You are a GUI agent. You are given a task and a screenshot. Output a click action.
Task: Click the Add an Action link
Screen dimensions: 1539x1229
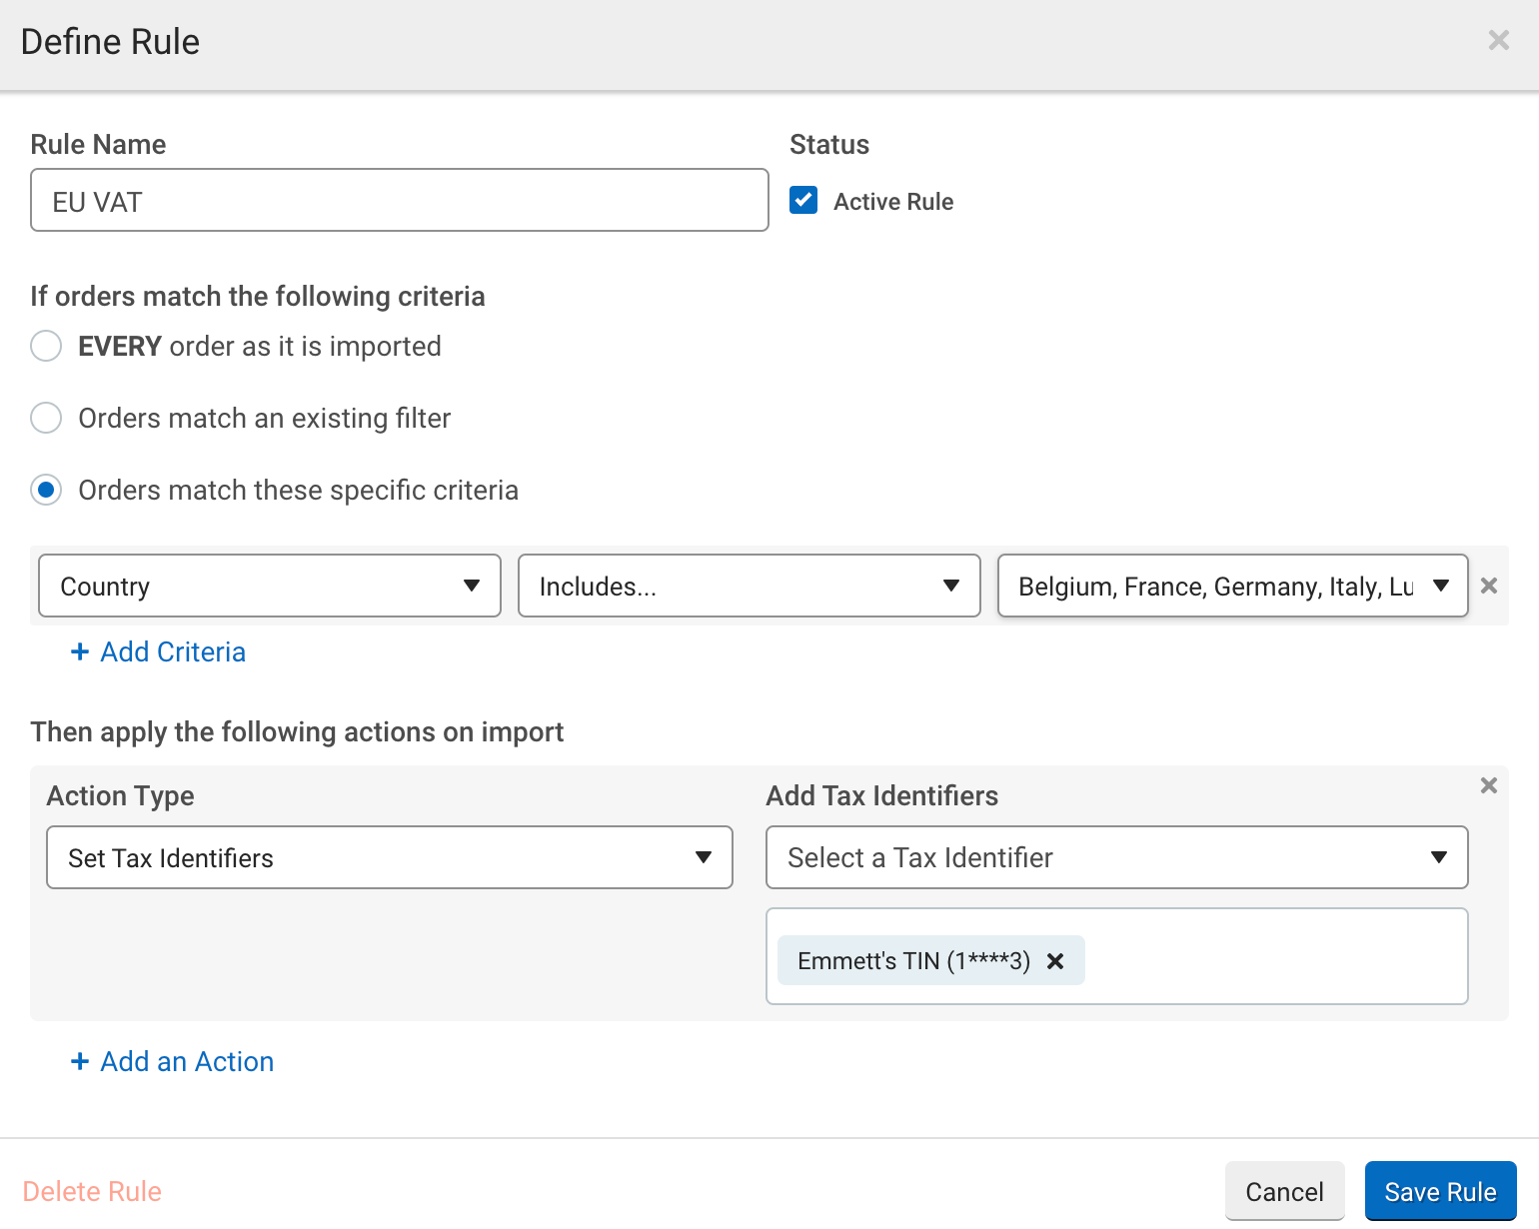click(x=187, y=1061)
